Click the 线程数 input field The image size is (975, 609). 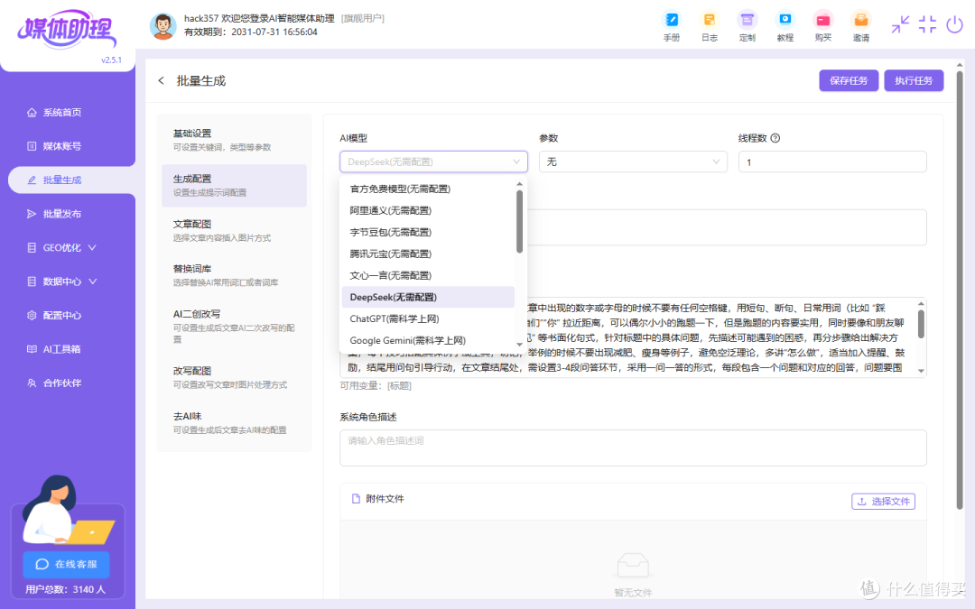[832, 161]
